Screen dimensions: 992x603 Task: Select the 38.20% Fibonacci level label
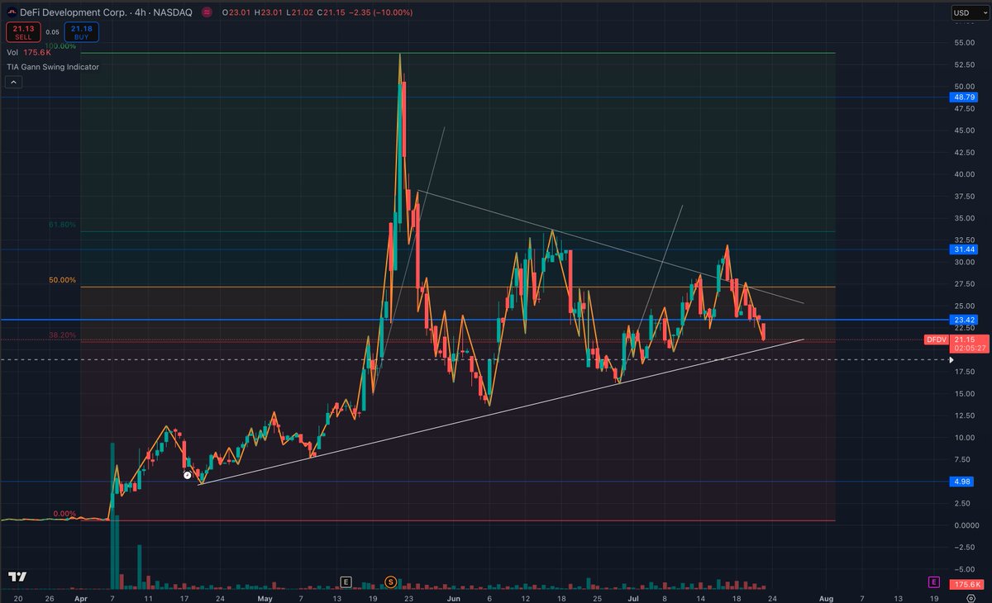[x=64, y=335]
